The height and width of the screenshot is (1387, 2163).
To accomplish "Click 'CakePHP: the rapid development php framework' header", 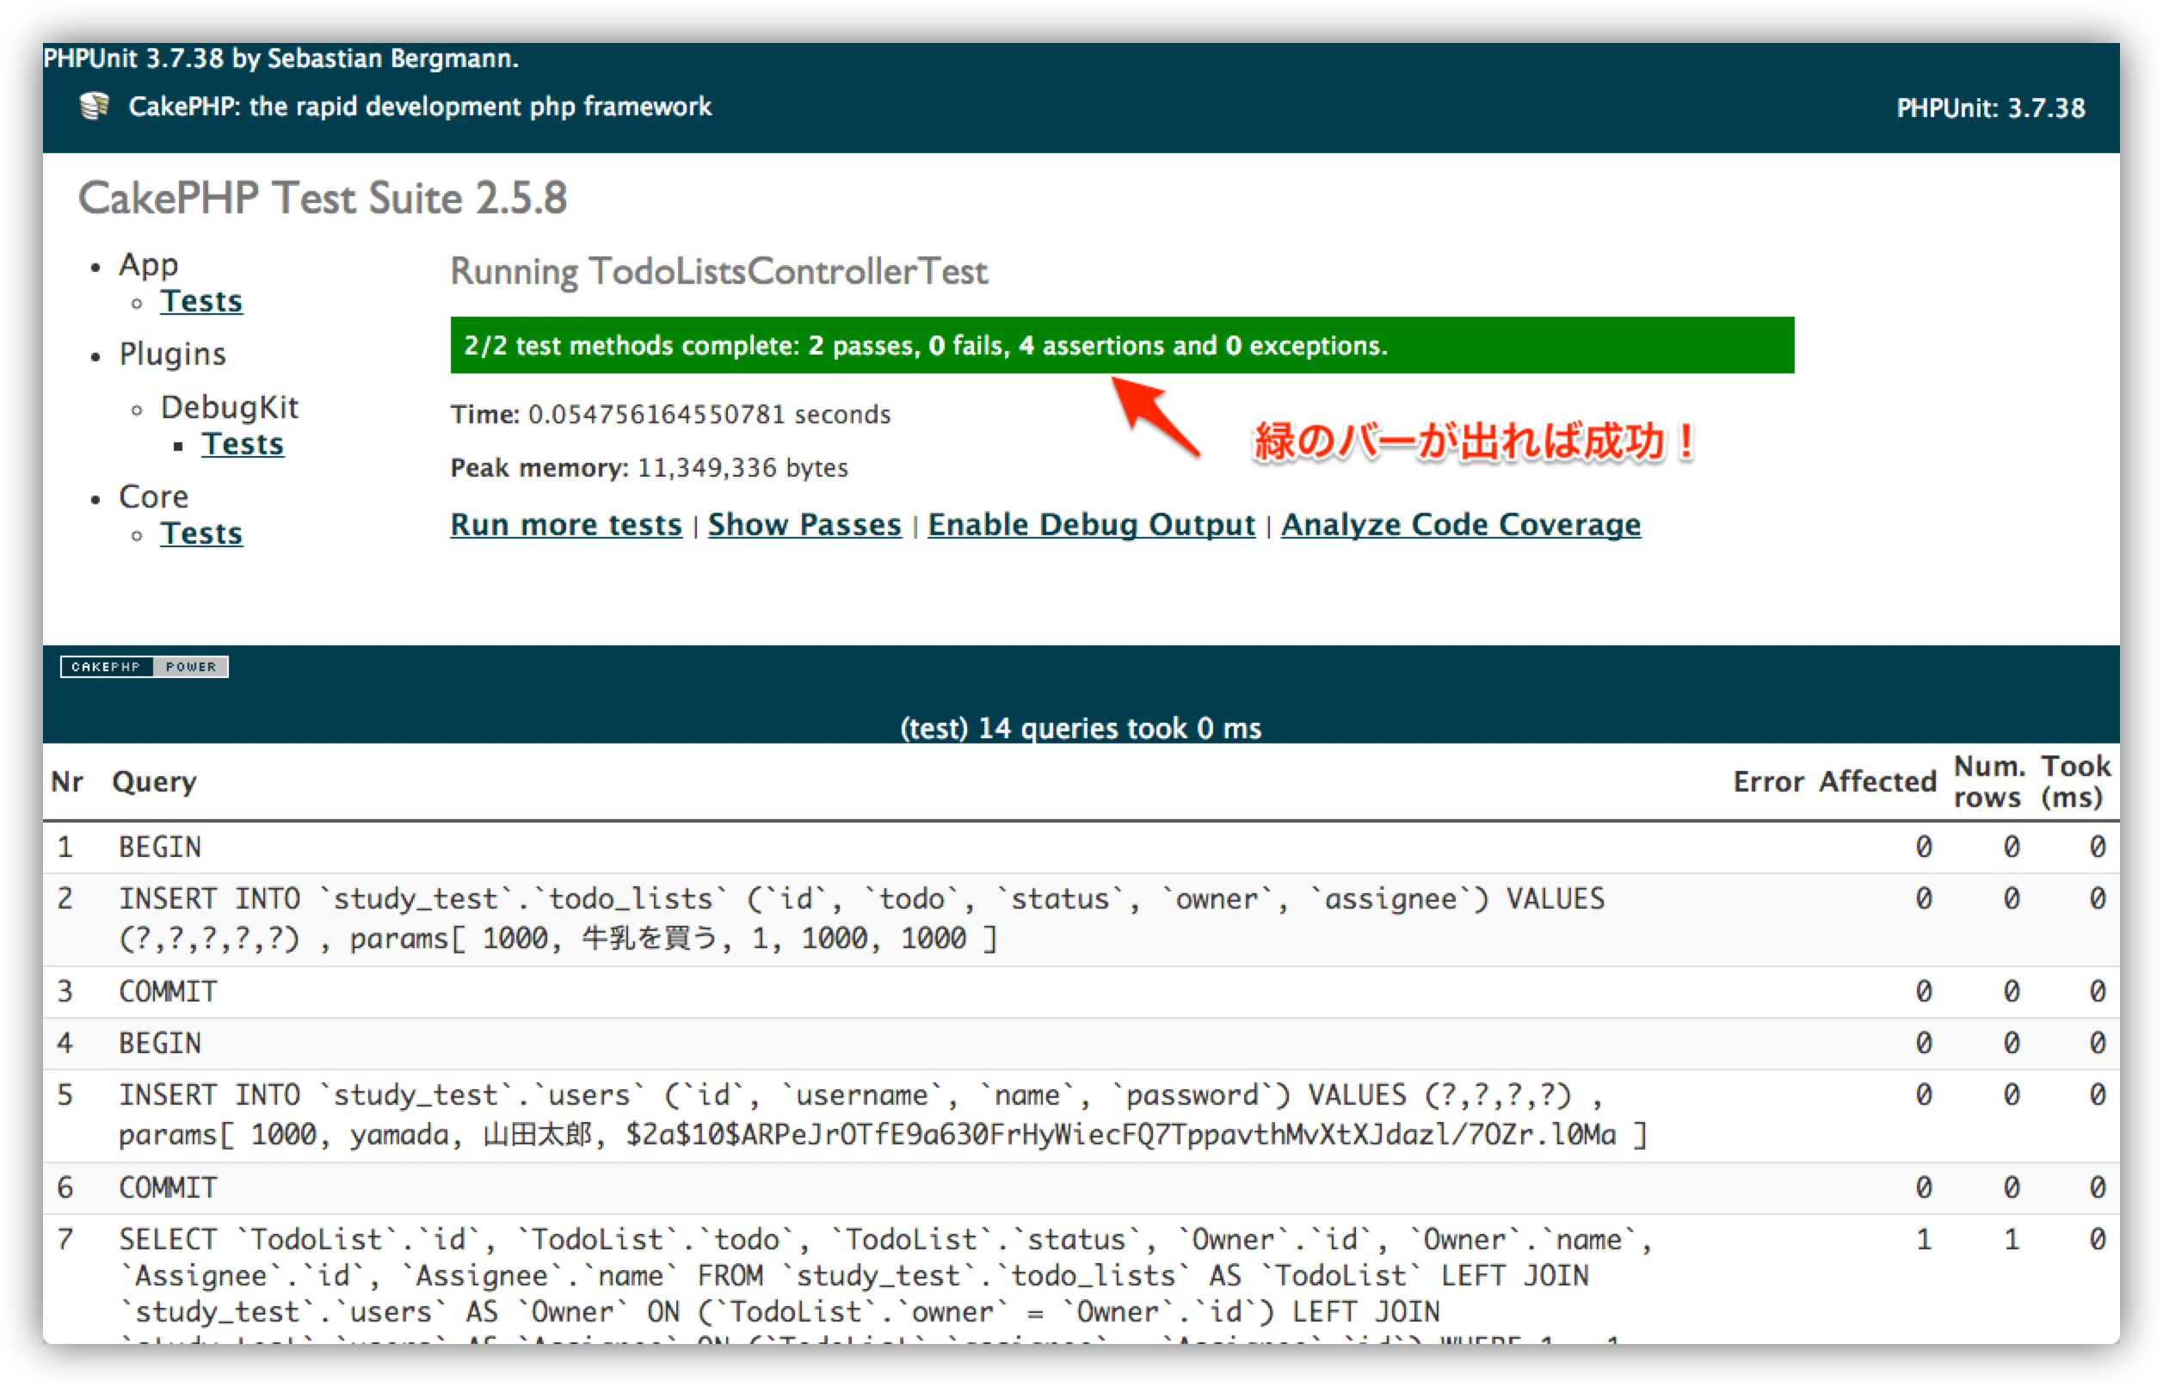I will [420, 107].
